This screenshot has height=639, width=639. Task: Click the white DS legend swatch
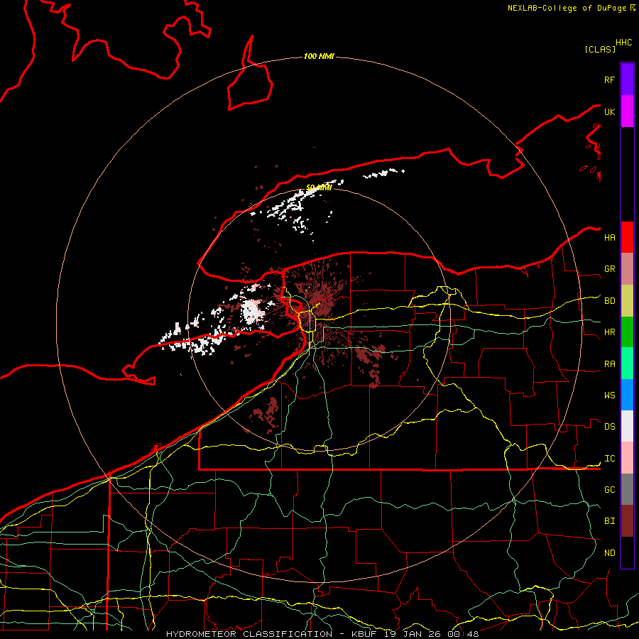[627, 426]
